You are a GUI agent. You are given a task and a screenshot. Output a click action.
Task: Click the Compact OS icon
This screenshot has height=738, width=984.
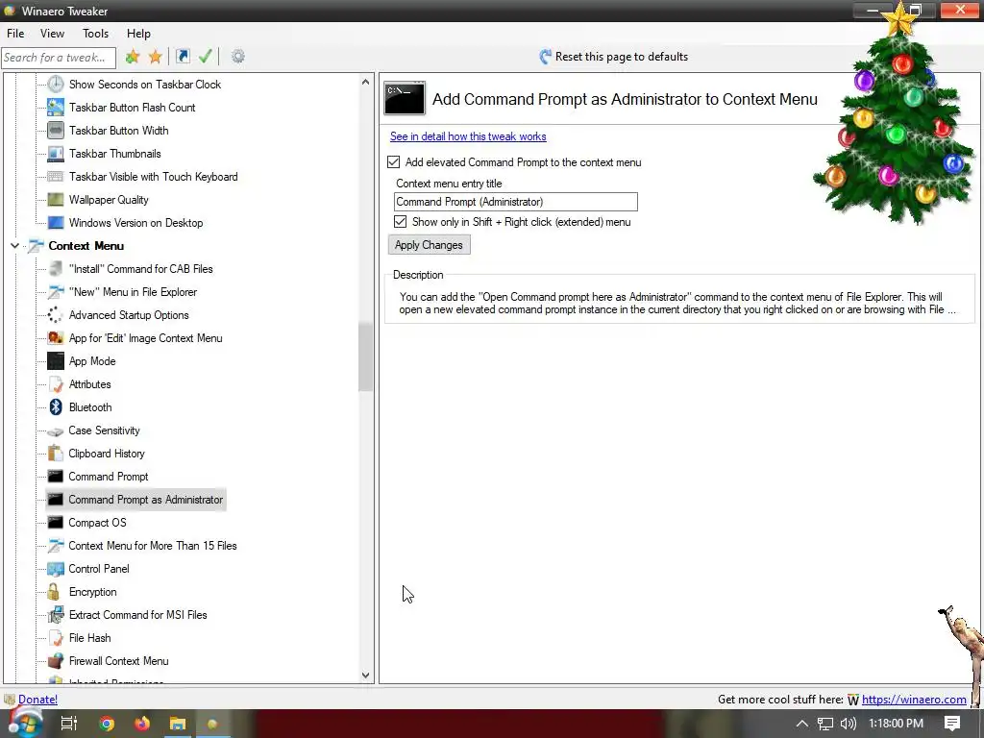[x=55, y=523]
